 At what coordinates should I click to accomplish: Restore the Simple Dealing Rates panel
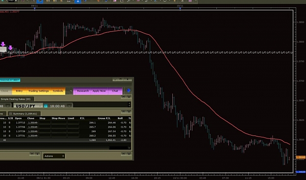point(123,97)
